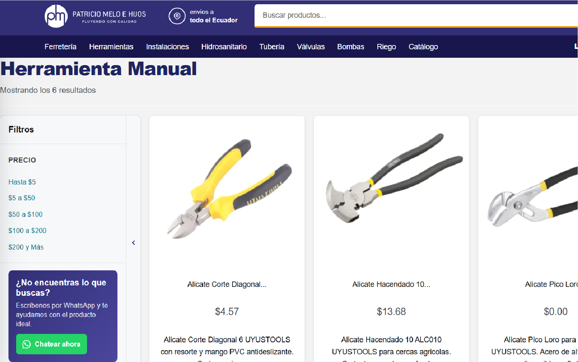The height and width of the screenshot is (362, 578).
Task: Collapse the filters sidebar arrow
Action: pyautogui.click(x=133, y=243)
